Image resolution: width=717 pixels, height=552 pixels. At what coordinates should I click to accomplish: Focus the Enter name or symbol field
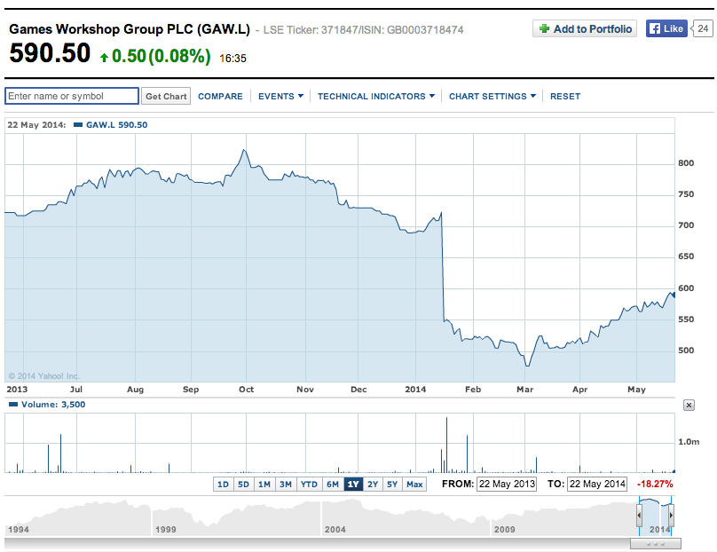pos(72,96)
